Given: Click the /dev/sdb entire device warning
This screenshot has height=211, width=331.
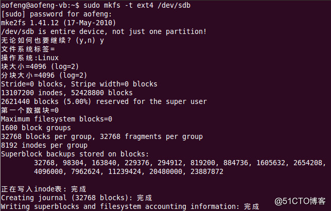Looking at the screenshot, I should tap(103, 32).
